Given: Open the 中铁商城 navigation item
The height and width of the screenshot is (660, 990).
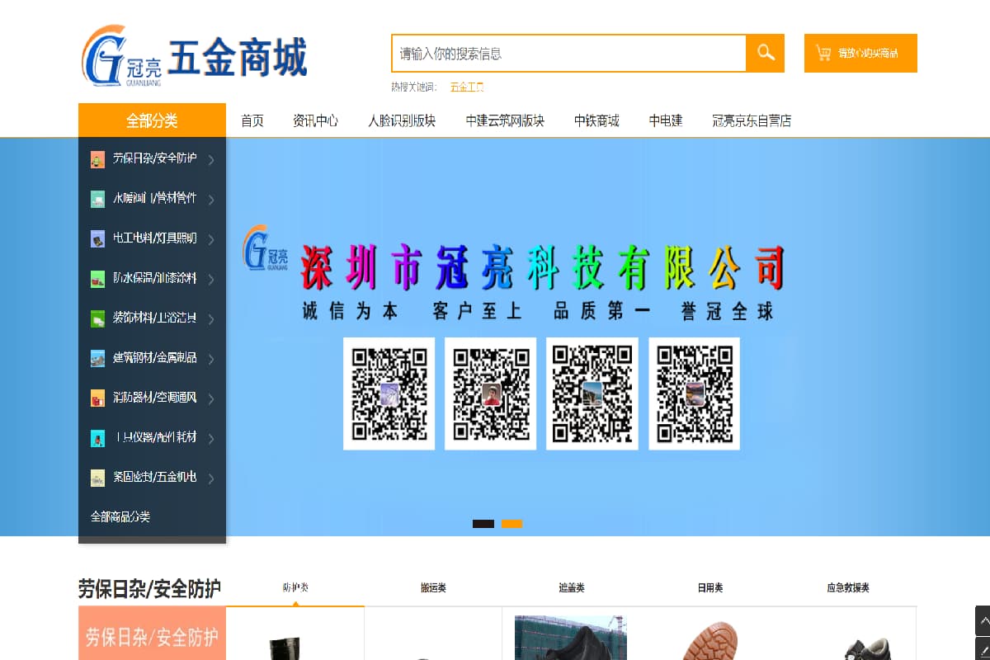Looking at the screenshot, I should click(596, 120).
